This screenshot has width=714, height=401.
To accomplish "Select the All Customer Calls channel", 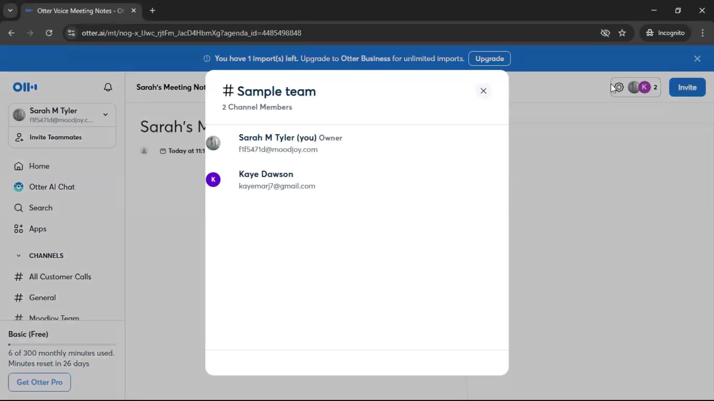I will coord(60,277).
